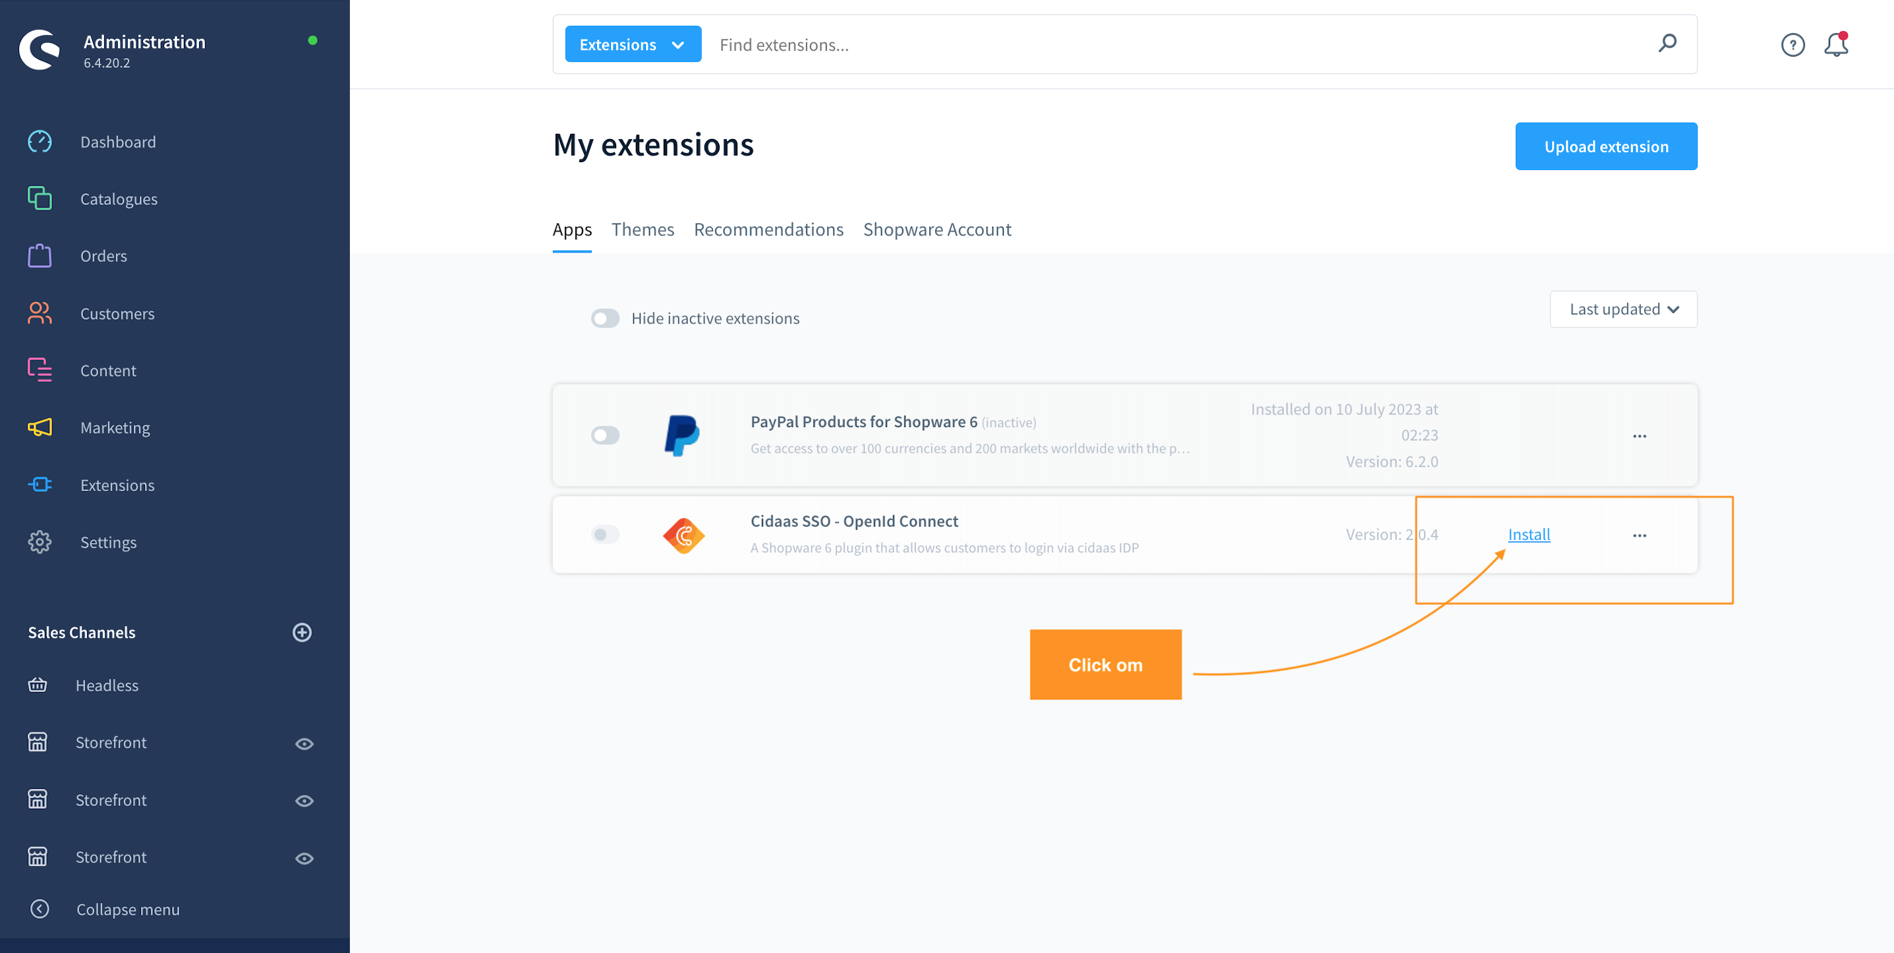
Task: Open Cidaas SSO three-dots menu
Action: point(1639,535)
